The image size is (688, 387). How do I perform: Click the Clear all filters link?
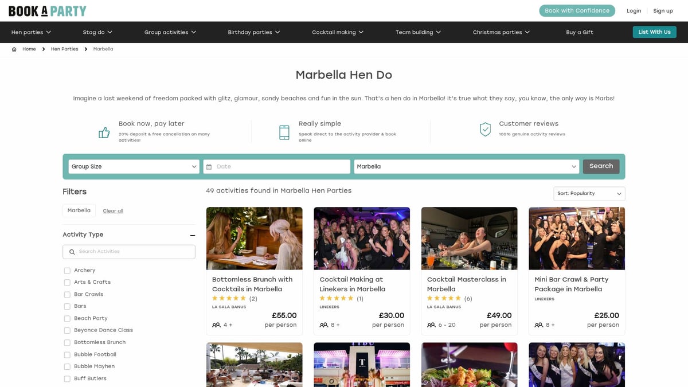point(112,210)
